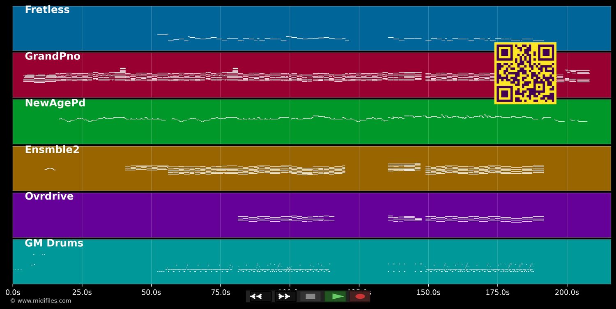Click the 175.0s time axis label

(497, 293)
